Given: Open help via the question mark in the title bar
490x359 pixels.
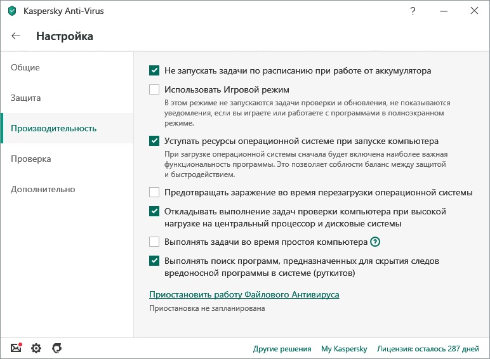Looking at the screenshot, I should point(413,11).
